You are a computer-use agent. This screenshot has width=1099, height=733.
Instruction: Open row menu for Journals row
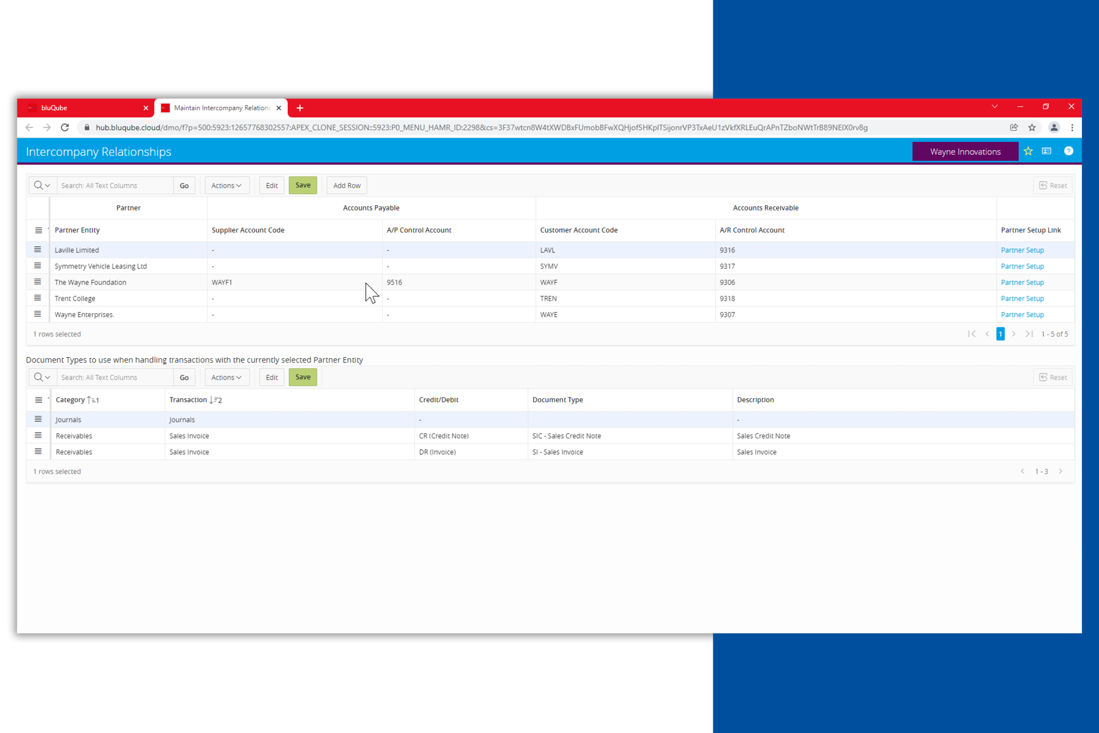click(x=38, y=419)
